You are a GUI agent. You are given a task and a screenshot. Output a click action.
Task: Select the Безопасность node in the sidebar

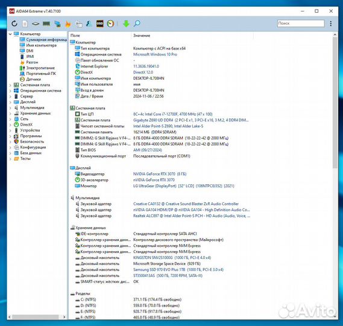click(x=32, y=142)
